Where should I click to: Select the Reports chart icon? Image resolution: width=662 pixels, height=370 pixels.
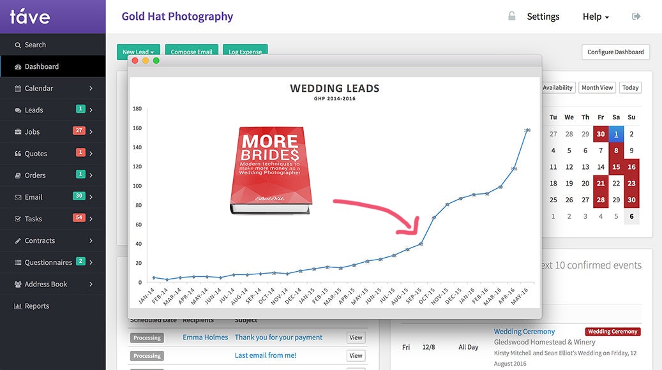(17, 306)
